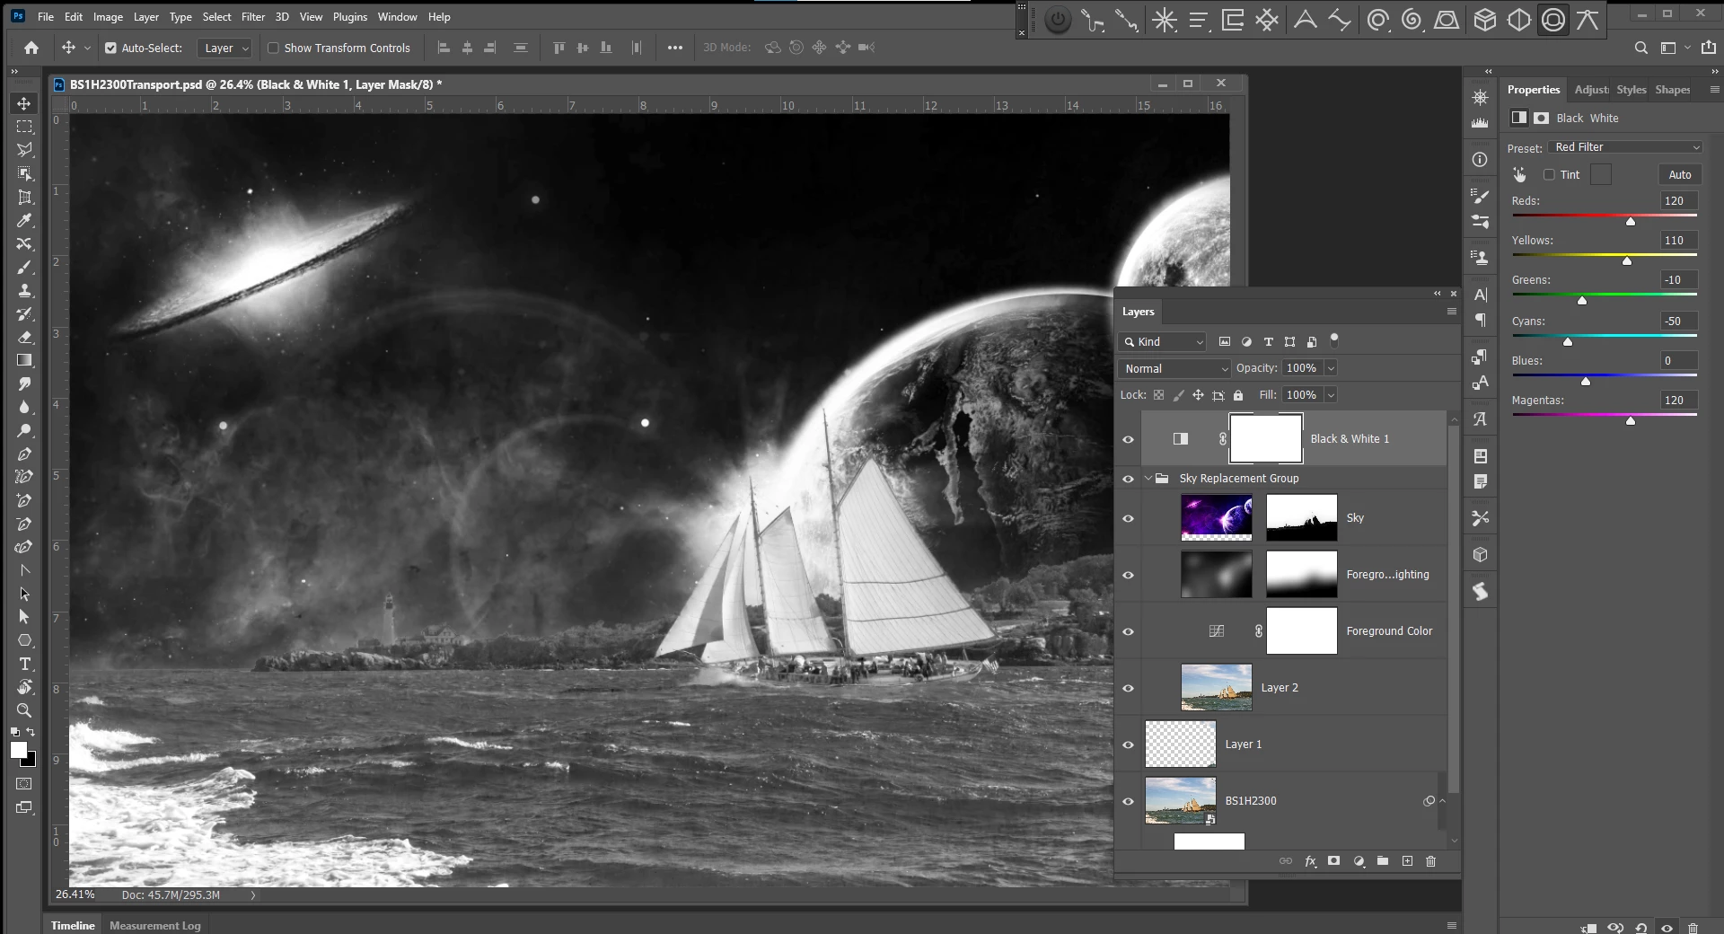This screenshot has height=934, width=1724.
Task: Filter layers by type (T) icon
Action: (x=1268, y=342)
